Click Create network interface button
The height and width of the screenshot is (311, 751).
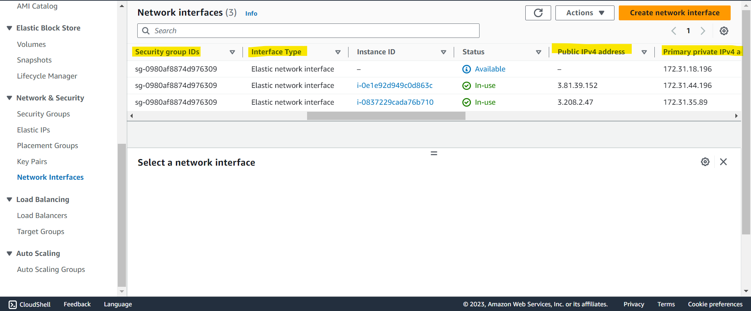(674, 13)
